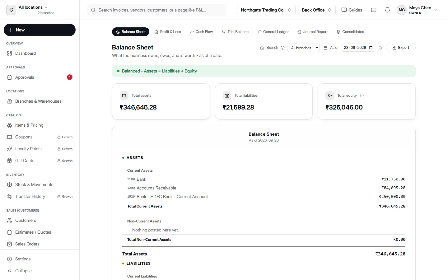Open Guides book icon
The width and height of the screenshot is (448, 280).
(x=344, y=10)
